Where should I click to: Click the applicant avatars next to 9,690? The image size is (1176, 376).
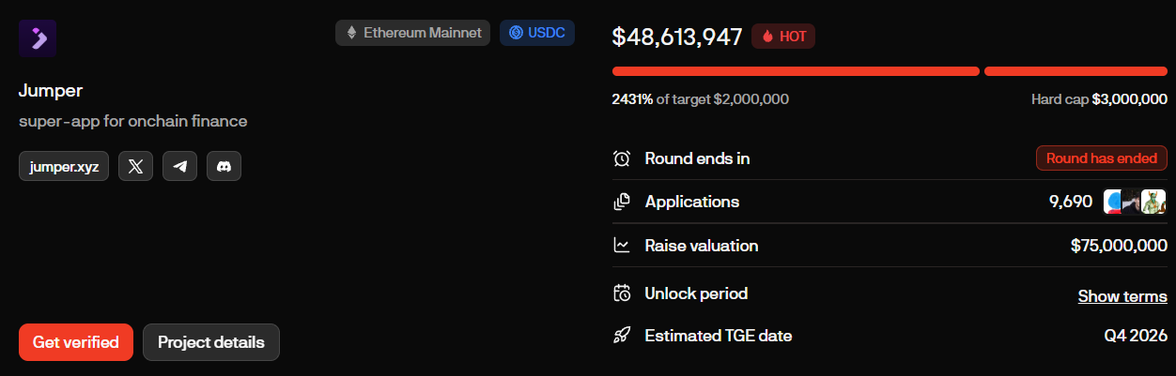[1135, 202]
